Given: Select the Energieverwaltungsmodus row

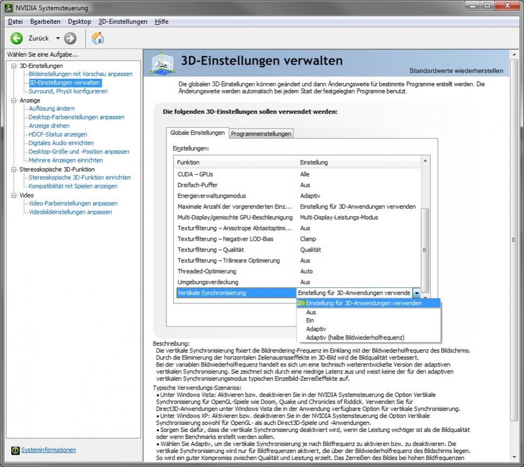Looking at the screenshot, I should click(x=298, y=196).
